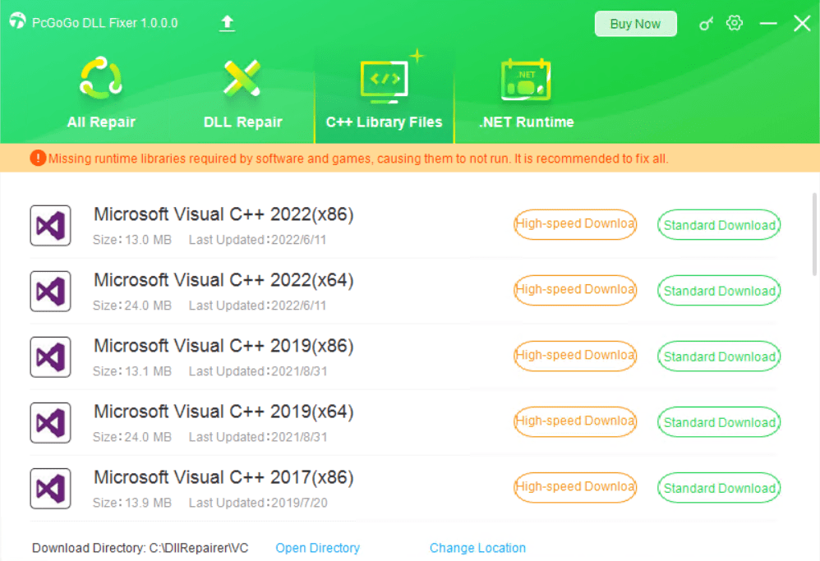The width and height of the screenshot is (820, 561).
Task: Standard Download Visual C++ 2022(x86)
Action: [719, 225]
